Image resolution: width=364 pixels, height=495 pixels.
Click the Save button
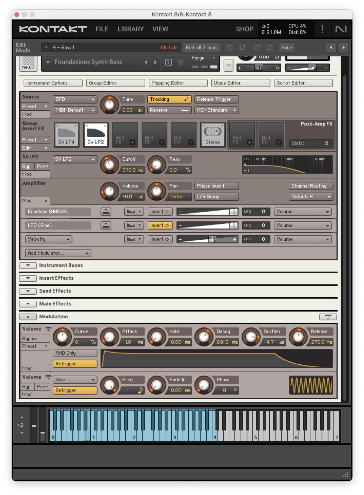coord(287,47)
